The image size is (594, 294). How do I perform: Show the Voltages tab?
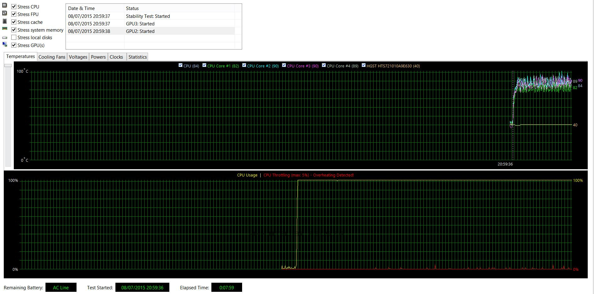(x=78, y=57)
